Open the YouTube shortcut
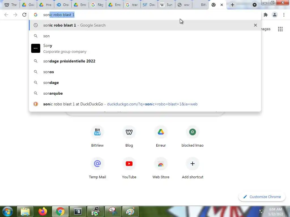 129,168
